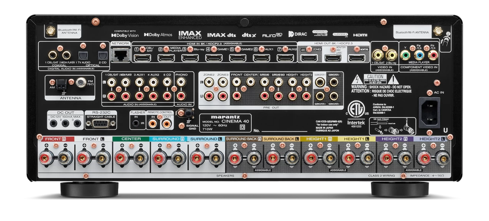Click the Dolby Atmos logo
The image size is (489, 221).
tap(158, 35)
